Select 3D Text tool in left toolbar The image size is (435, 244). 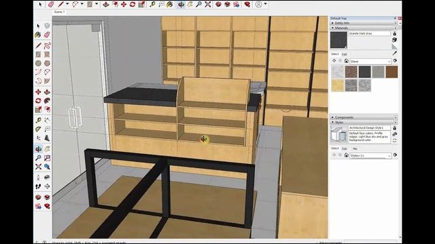coord(47,138)
